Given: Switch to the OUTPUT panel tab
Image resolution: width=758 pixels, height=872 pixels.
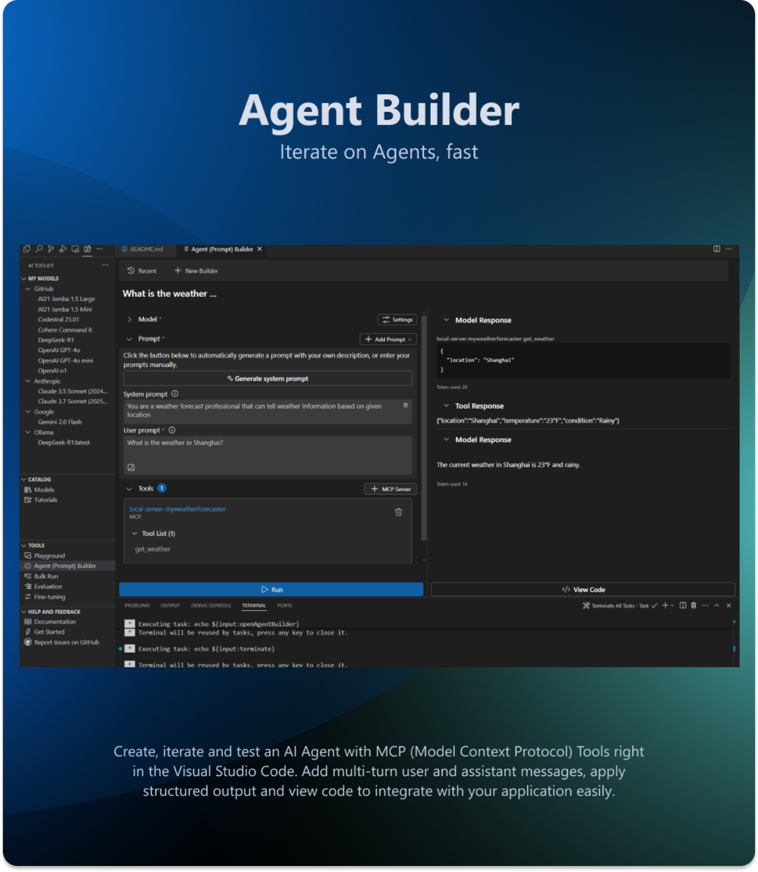Looking at the screenshot, I should click(170, 605).
